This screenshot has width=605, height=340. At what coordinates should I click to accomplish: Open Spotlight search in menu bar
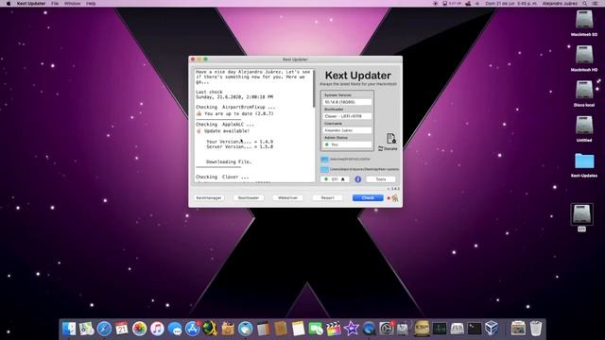(x=585, y=4)
